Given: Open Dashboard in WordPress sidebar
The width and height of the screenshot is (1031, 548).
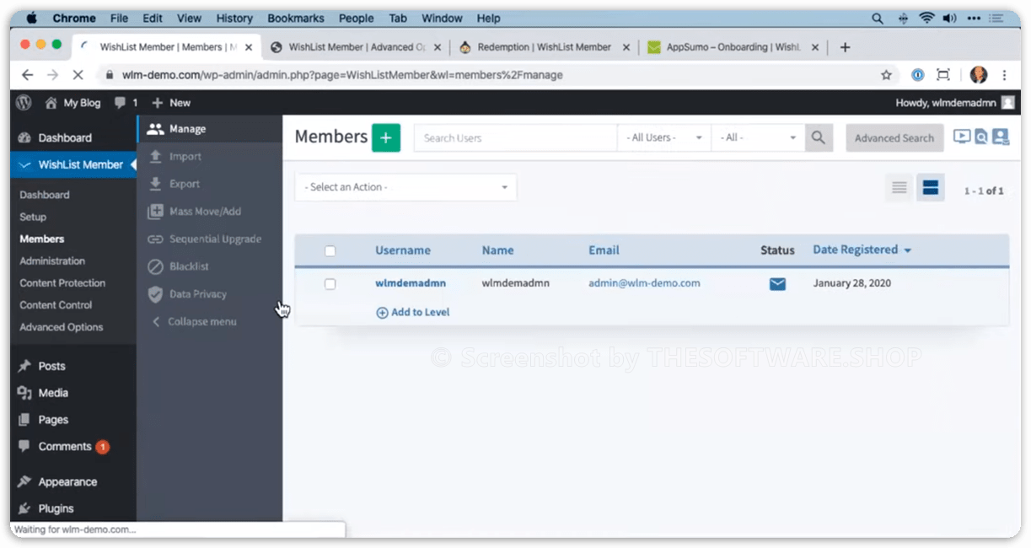Looking at the screenshot, I should point(65,137).
